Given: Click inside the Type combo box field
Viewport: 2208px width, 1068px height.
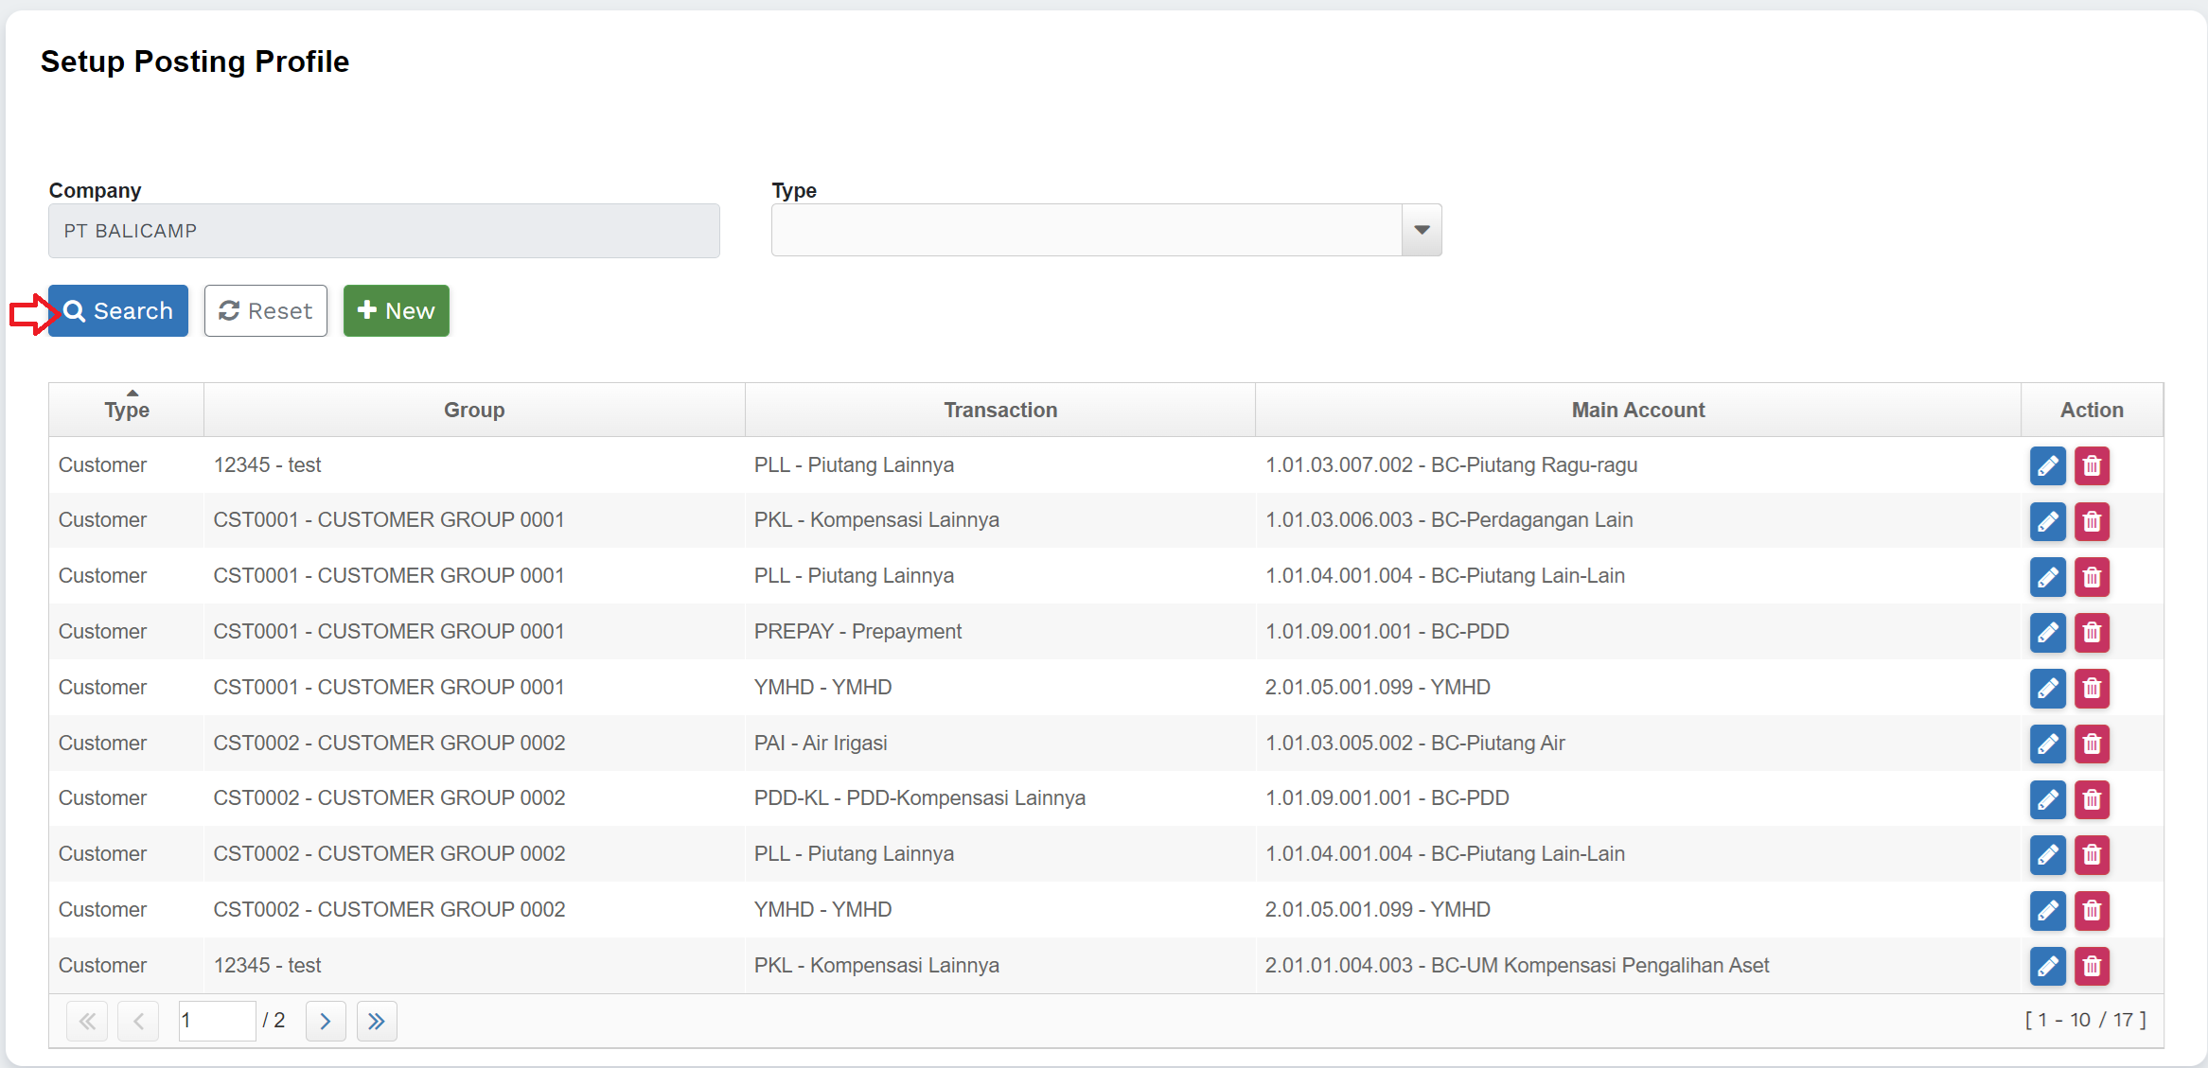Looking at the screenshot, I should pos(1086,230).
